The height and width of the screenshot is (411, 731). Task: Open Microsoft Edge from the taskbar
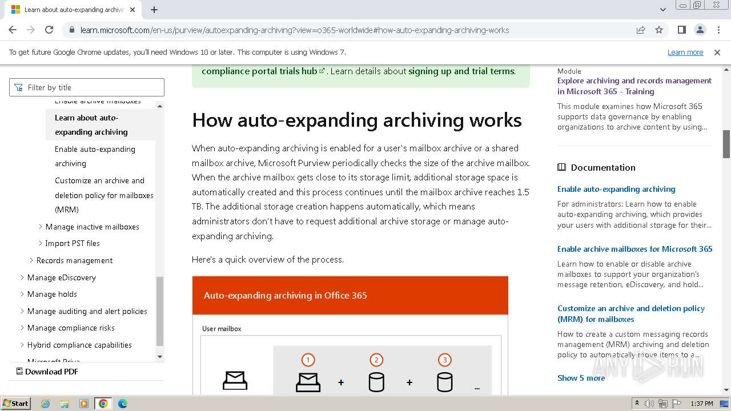coord(122,404)
